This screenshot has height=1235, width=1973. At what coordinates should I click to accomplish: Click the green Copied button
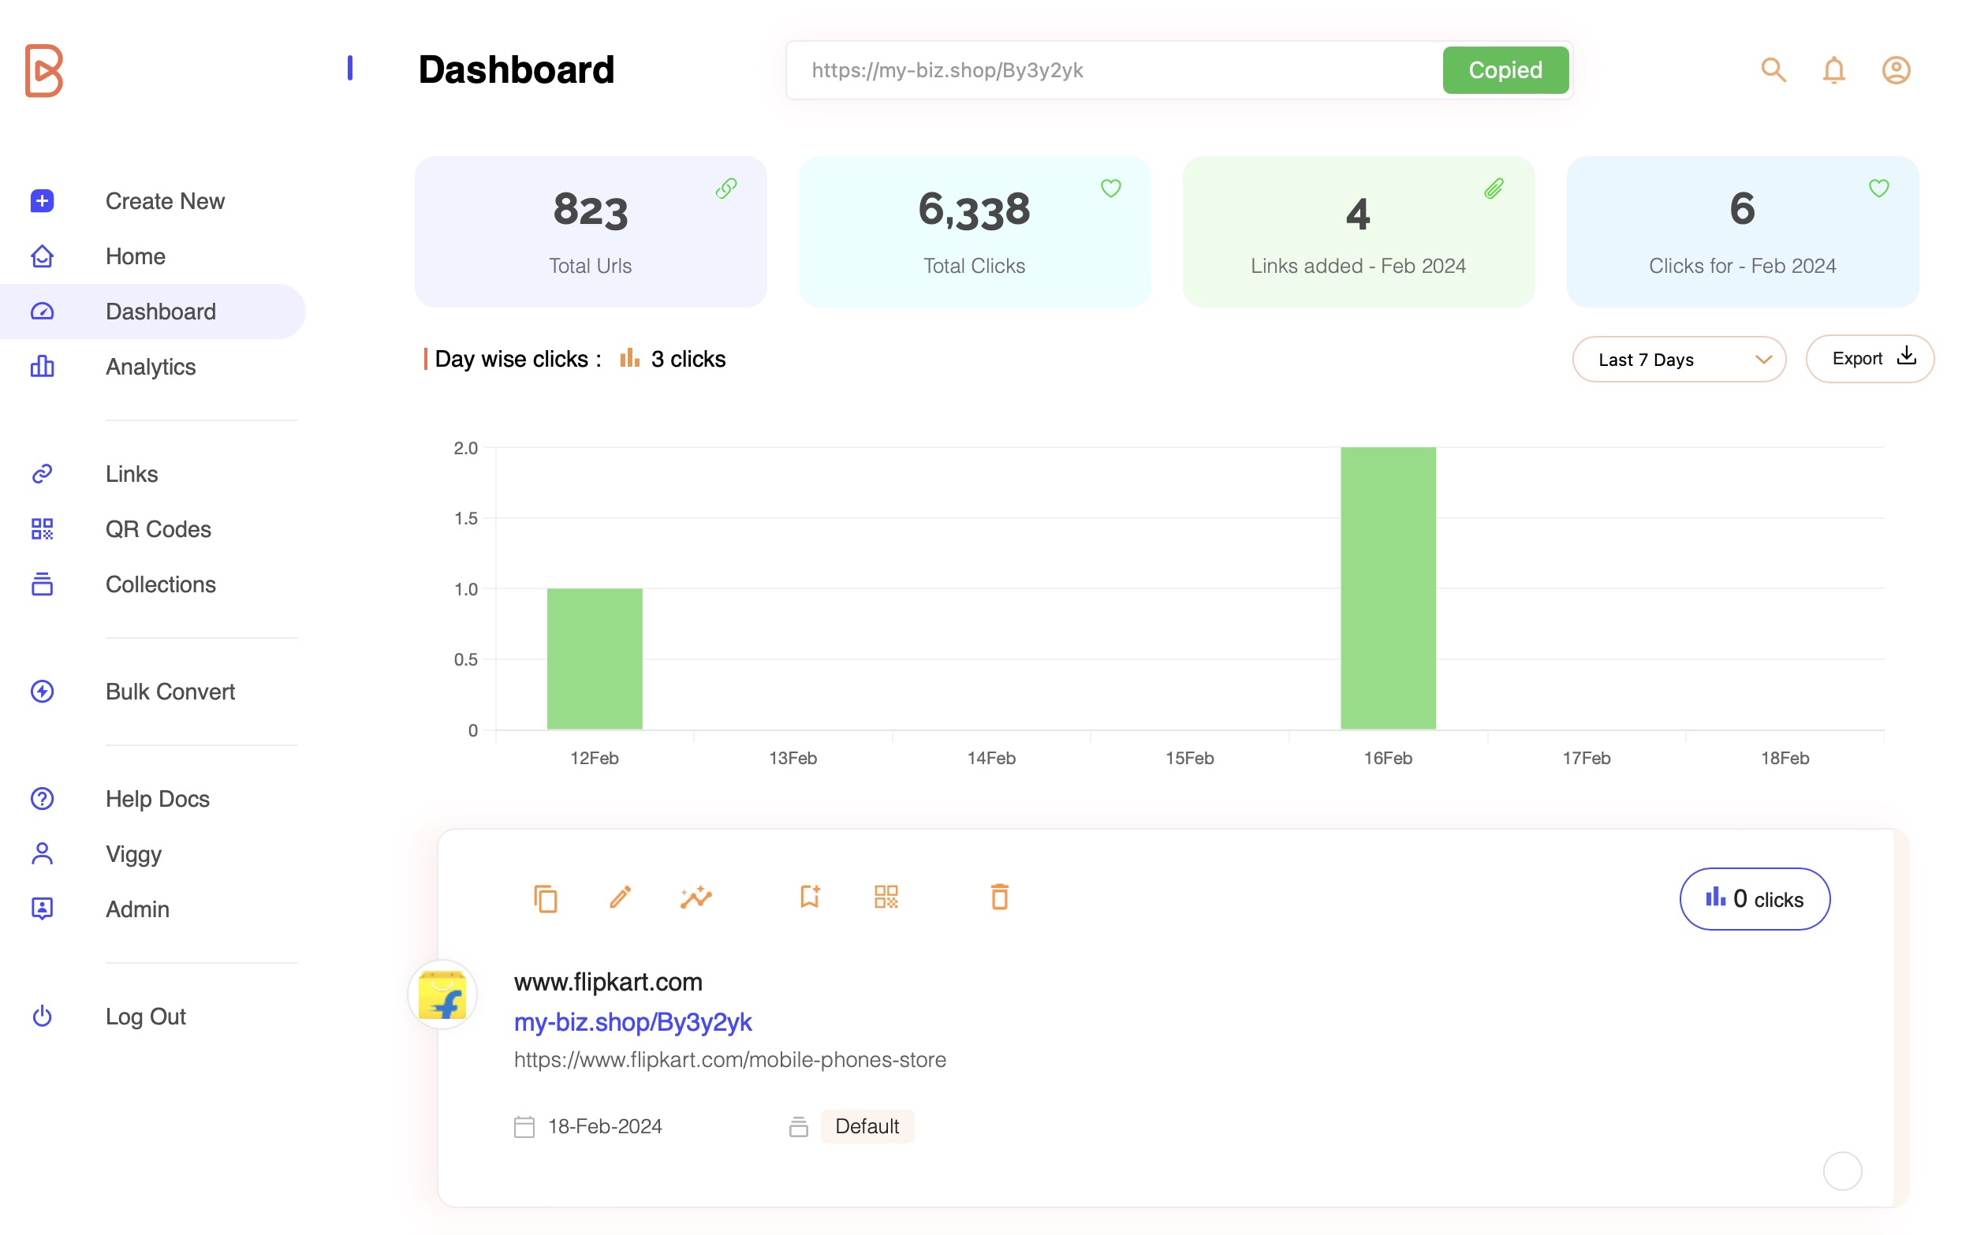(1505, 70)
